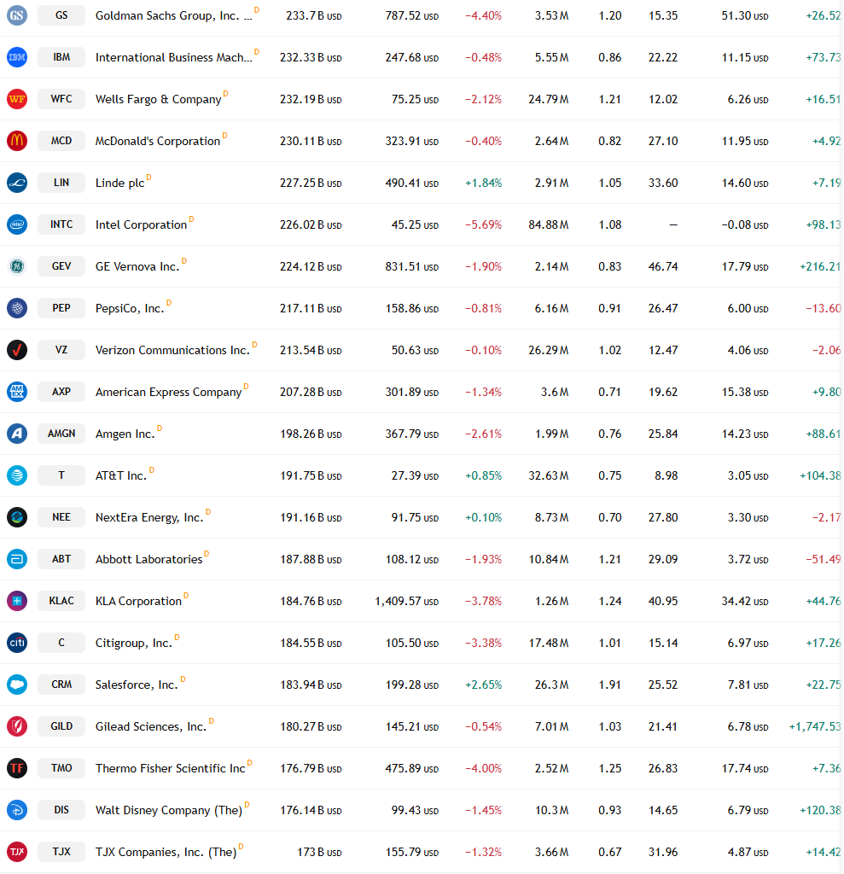Open Wells Fargo & Company link
The image size is (844, 874).
pos(159,99)
